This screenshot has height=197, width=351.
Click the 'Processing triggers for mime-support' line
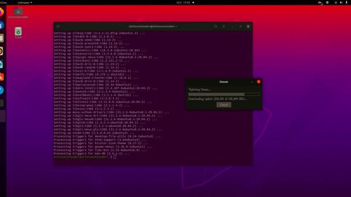[100, 140]
